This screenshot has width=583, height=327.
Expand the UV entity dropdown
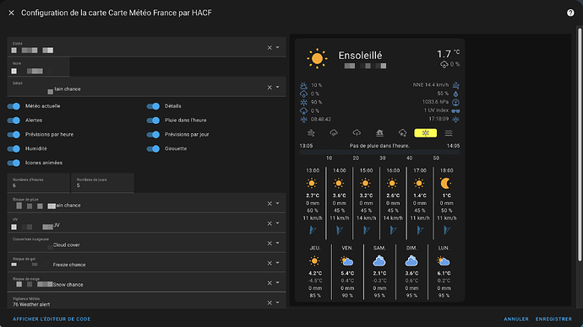278,223
